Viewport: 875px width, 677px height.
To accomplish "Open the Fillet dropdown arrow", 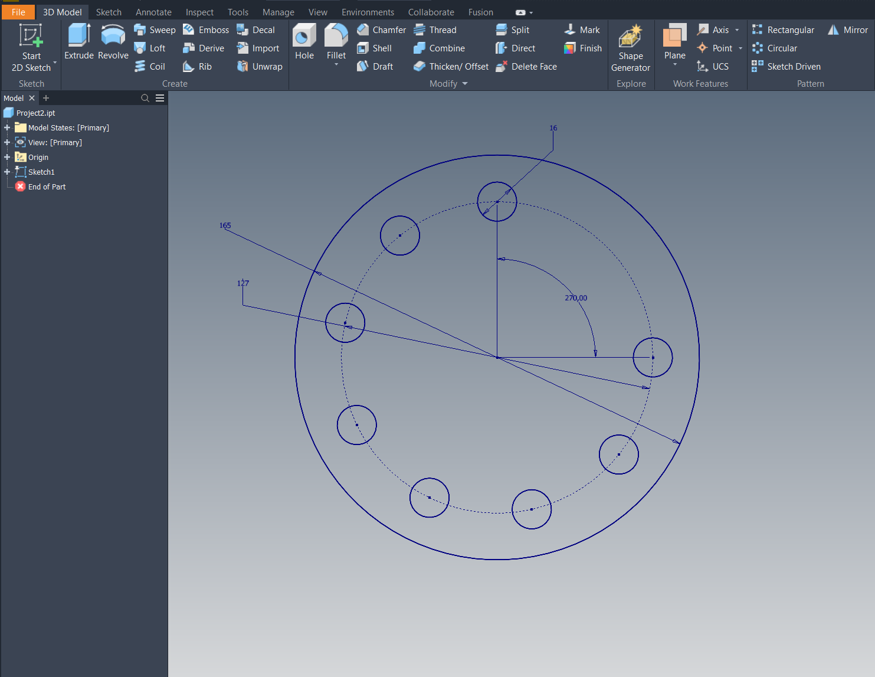I will coord(336,64).
